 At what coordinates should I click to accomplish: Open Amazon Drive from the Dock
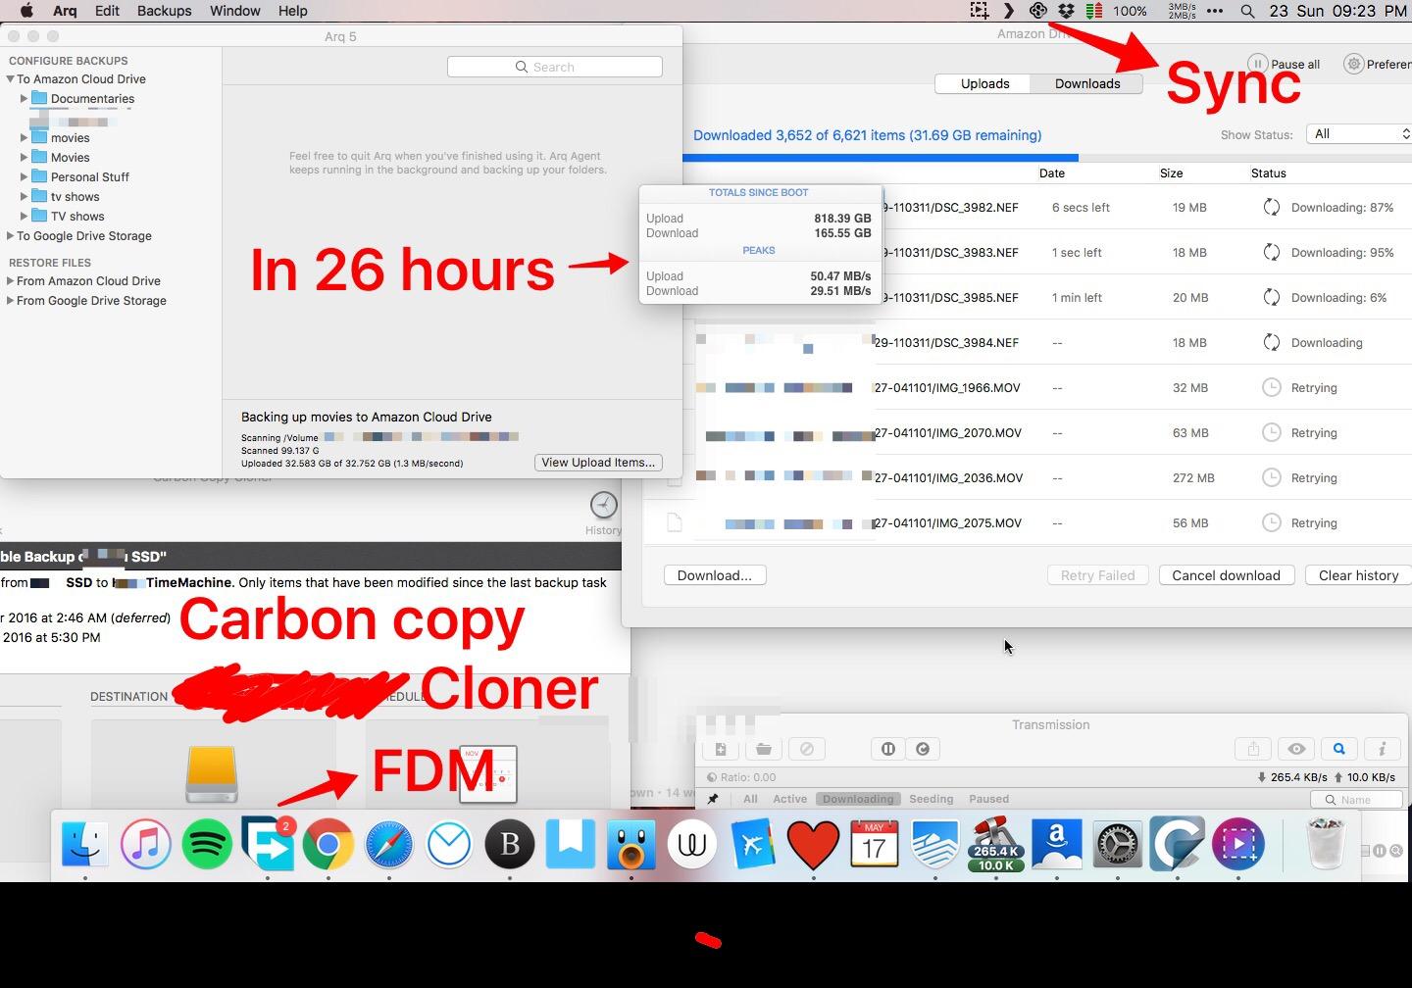(1056, 844)
